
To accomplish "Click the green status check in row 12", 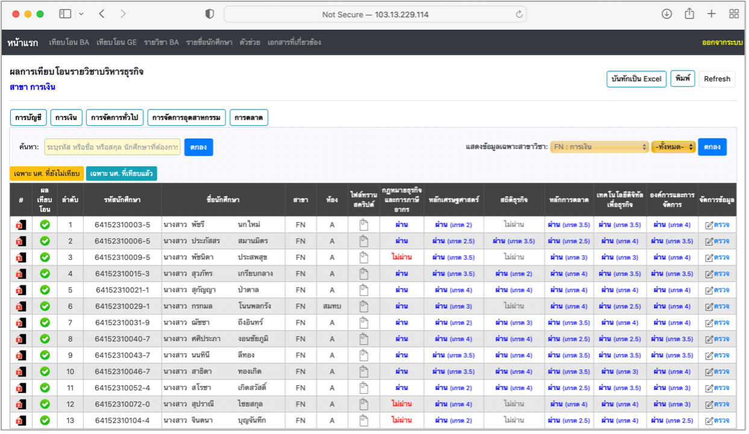I will pos(45,404).
